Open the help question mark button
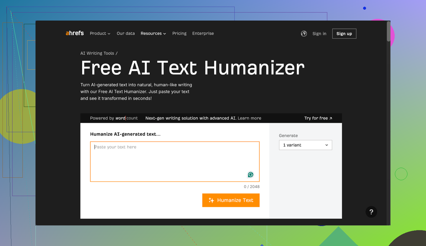 pos(371,212)
